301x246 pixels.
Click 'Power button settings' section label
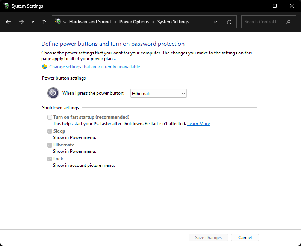click(64, 78)
